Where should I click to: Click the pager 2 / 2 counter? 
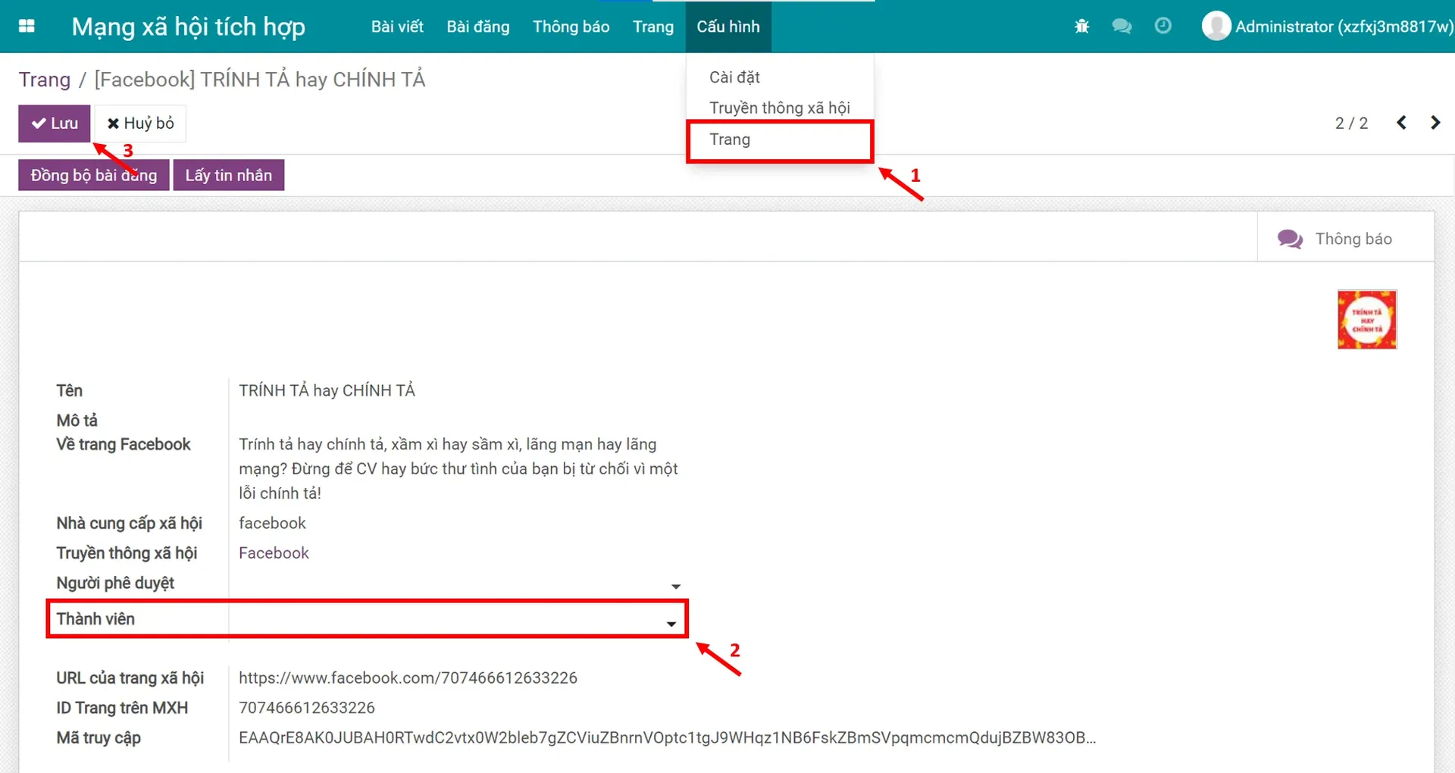pos(1351,124)
